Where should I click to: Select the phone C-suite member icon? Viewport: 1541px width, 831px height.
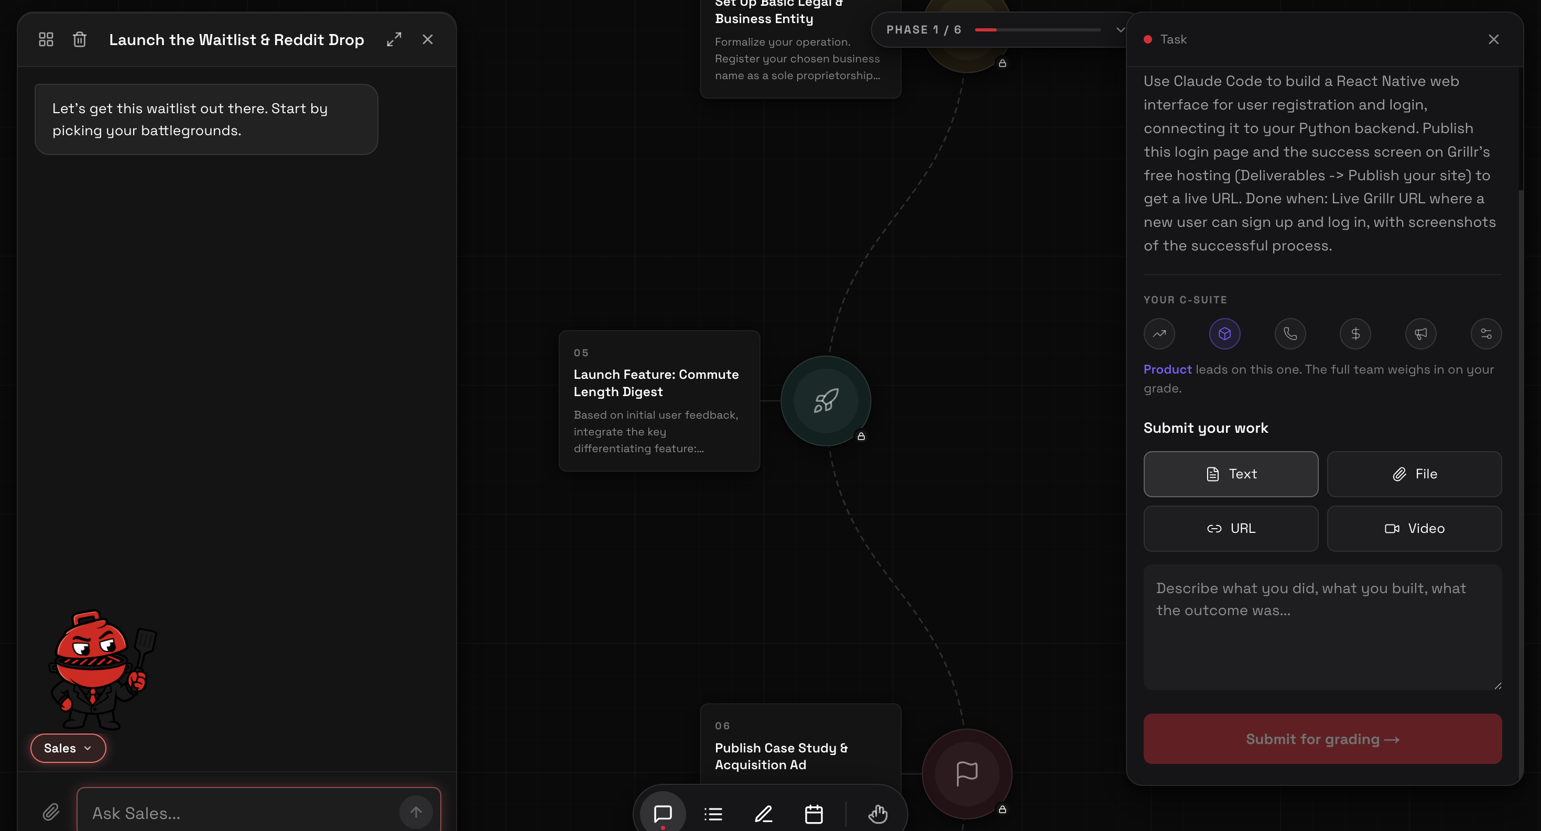[1290, 334]
